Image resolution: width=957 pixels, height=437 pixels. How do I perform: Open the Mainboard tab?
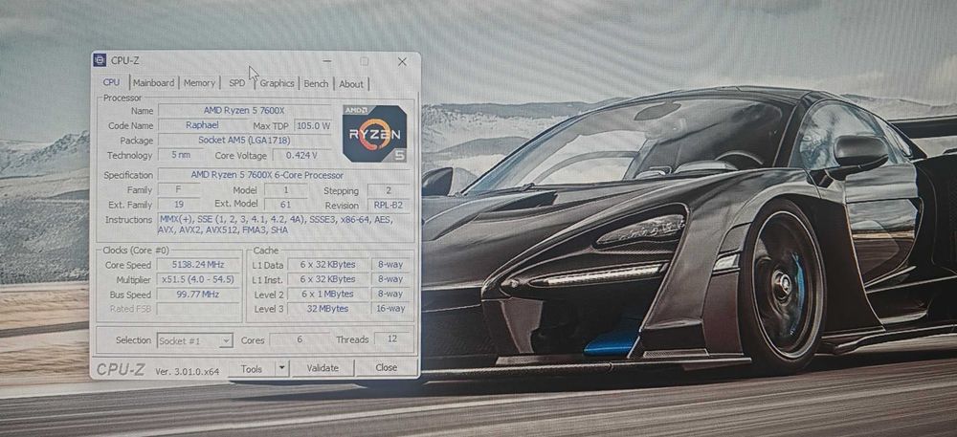pos(154,83)
